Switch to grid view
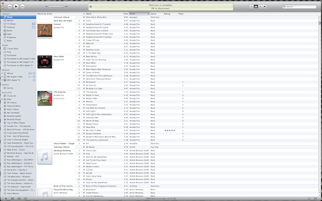Image resolution: width=322 pixels, height=201 pixels. [x=260, y=7]
